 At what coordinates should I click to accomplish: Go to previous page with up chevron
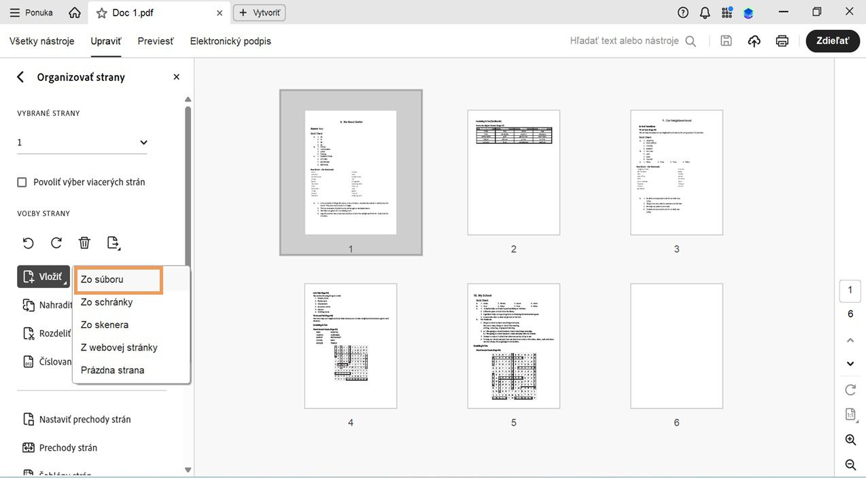click(x=850, y=340)
